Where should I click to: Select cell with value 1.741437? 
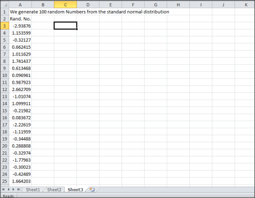[20, 61]
